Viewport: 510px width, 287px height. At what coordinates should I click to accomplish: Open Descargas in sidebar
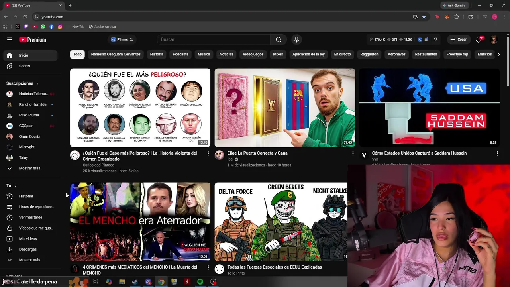[30, 250]
